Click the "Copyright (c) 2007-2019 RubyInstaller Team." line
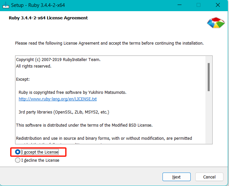The height and width of the screenshot is (186, 229). click(x=58, y=59)
